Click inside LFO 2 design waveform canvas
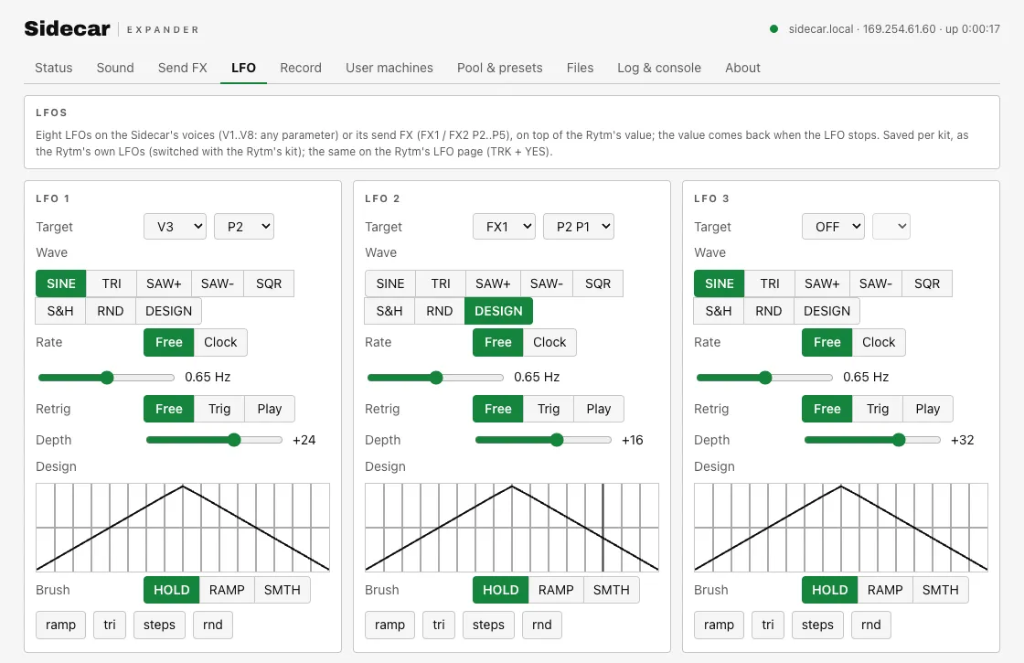This screenshot has width=1024, height=663. tap(512, 527)
